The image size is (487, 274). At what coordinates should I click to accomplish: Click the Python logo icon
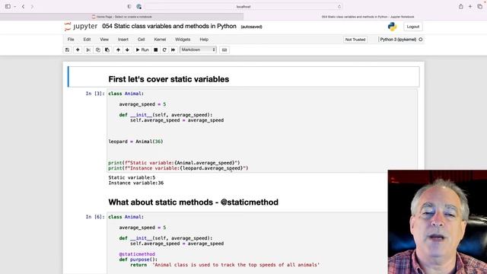(392, 27)
